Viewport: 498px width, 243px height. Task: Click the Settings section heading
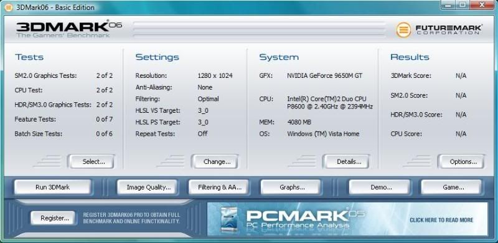click(157, 57)
